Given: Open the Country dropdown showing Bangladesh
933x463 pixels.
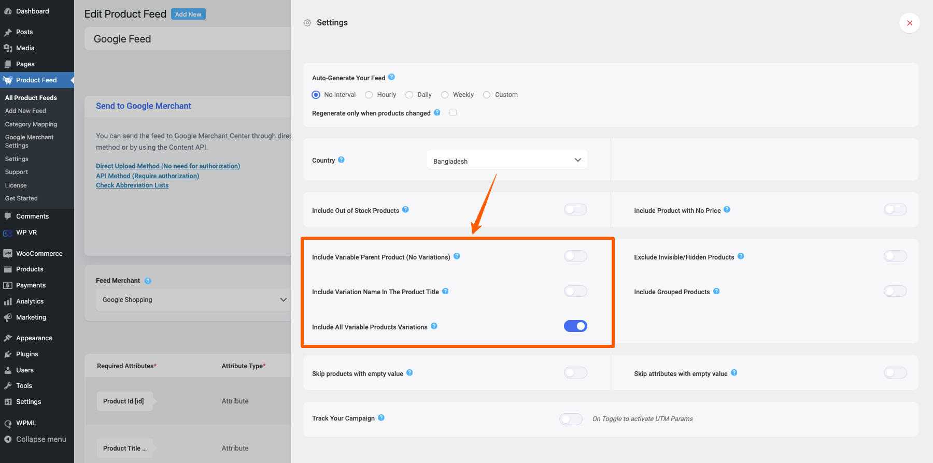Looking at the screenshot, I should click(x=507, y=160).
